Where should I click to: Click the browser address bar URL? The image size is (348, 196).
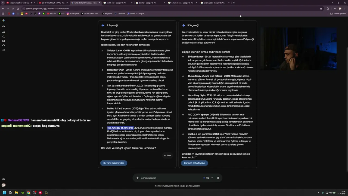pyautogui.click(x=48, y=8)
